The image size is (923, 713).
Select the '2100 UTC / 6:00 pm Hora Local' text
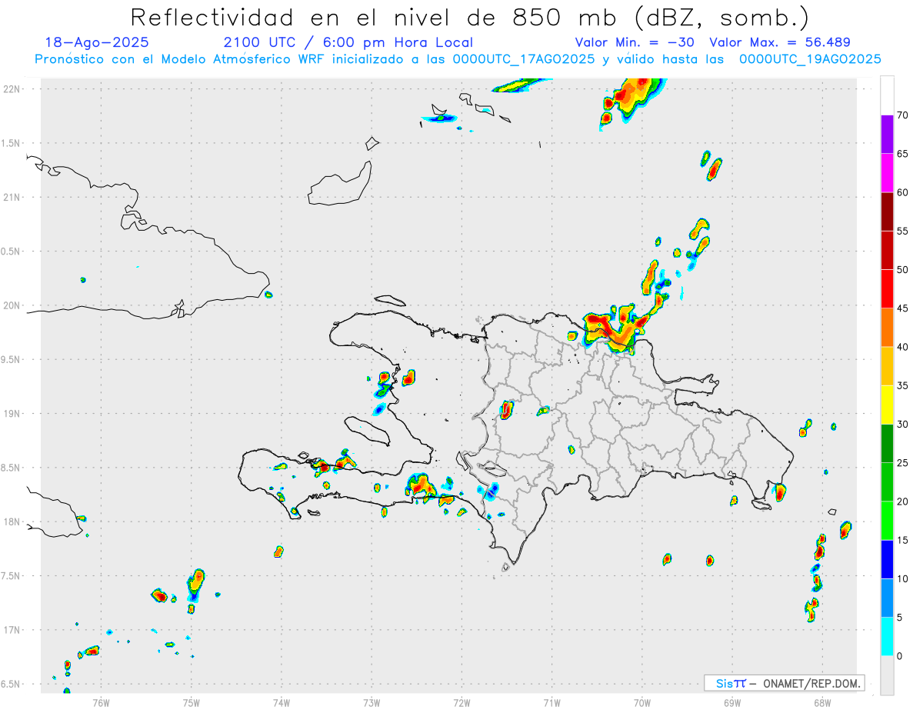coord(348,42)
